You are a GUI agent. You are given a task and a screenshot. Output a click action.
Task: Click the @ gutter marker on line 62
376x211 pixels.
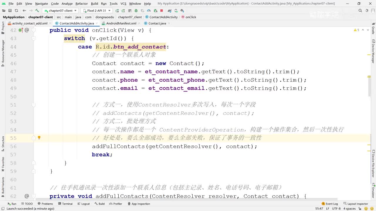click(27, 196)
